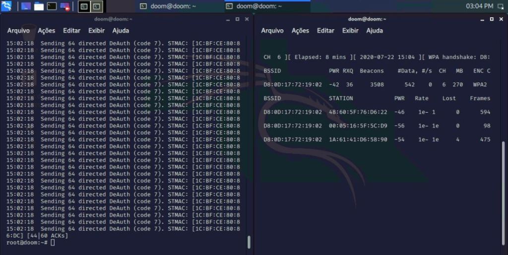Screen dimensions: 508x255
Task: Open Arquivo menu in the left terminal
Action: tap(18, 31)
